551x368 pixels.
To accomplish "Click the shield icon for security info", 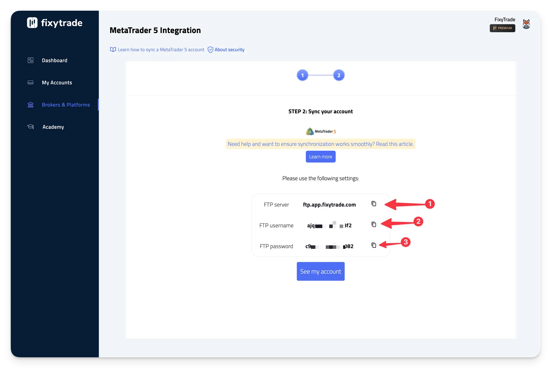I will (x=210, y=50).
